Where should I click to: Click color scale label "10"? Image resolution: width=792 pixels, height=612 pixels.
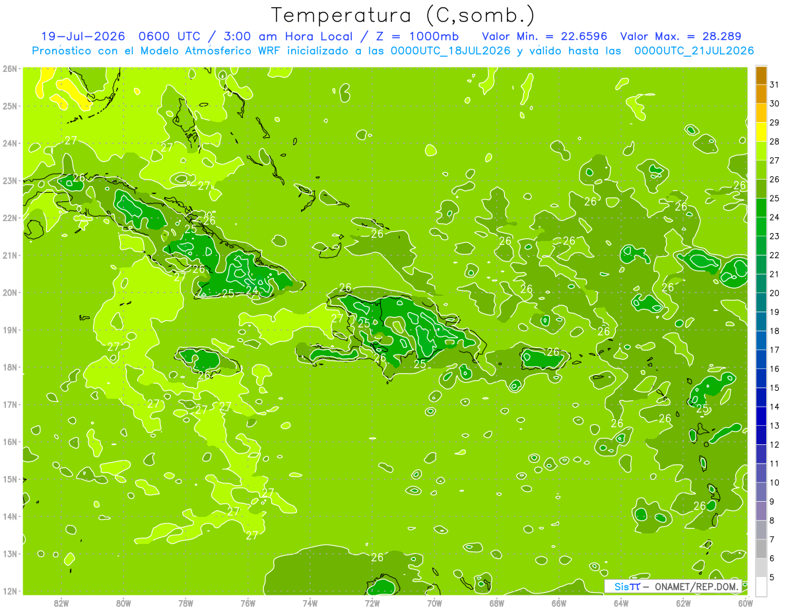pyautogui.click(x=774, y=482)
